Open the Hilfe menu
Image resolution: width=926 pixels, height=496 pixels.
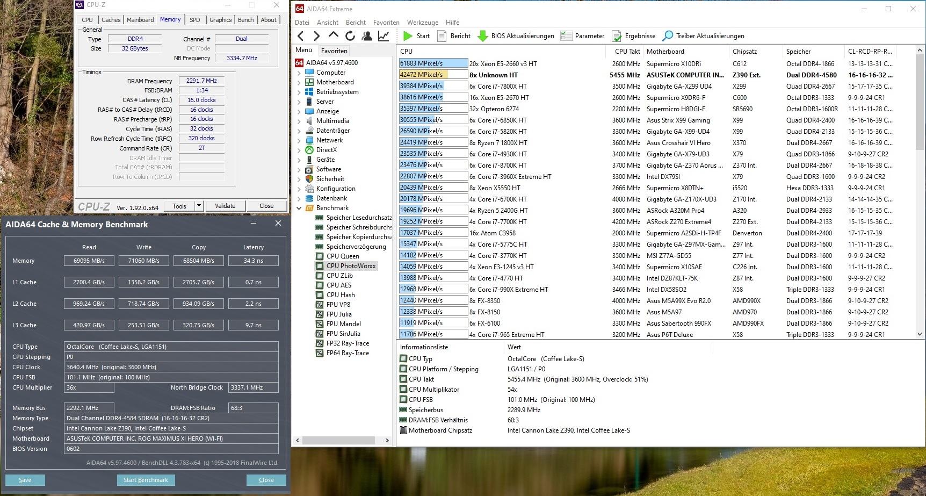point(453,23)
